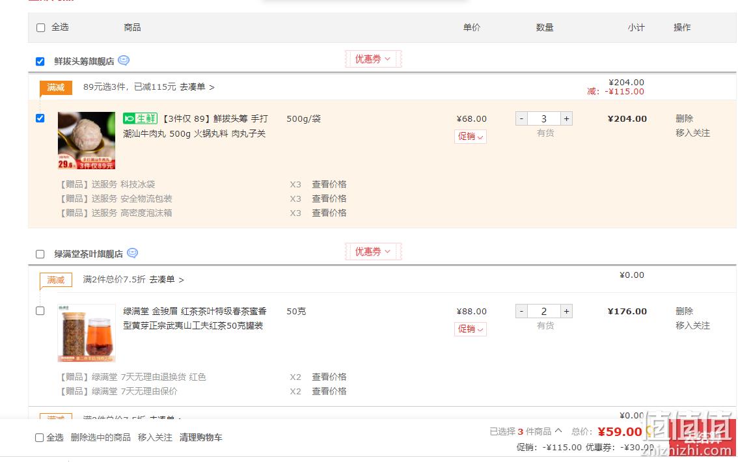Click 删除选中的商品 in bottom bar

pos(101,437)
